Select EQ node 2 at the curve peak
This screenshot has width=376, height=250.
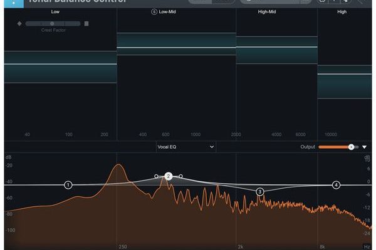169,177
